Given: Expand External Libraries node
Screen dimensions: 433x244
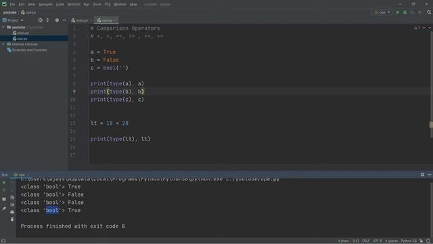Looking at the screenshot, I should pos(3,44).
